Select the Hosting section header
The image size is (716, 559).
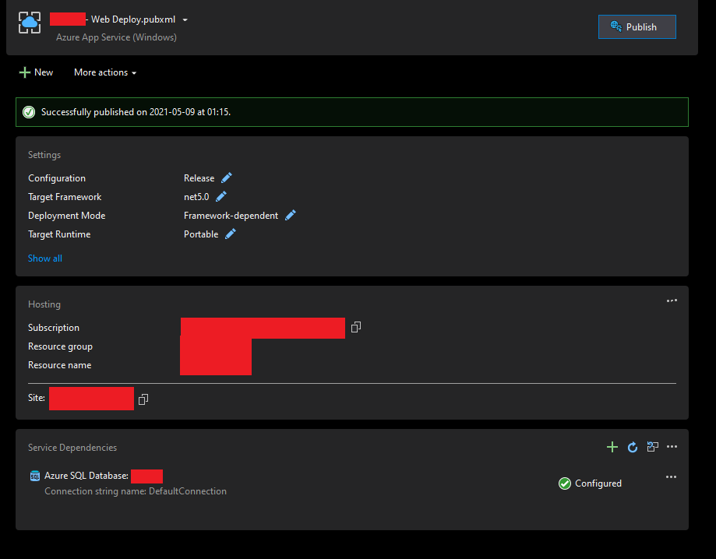pos(44,304)
